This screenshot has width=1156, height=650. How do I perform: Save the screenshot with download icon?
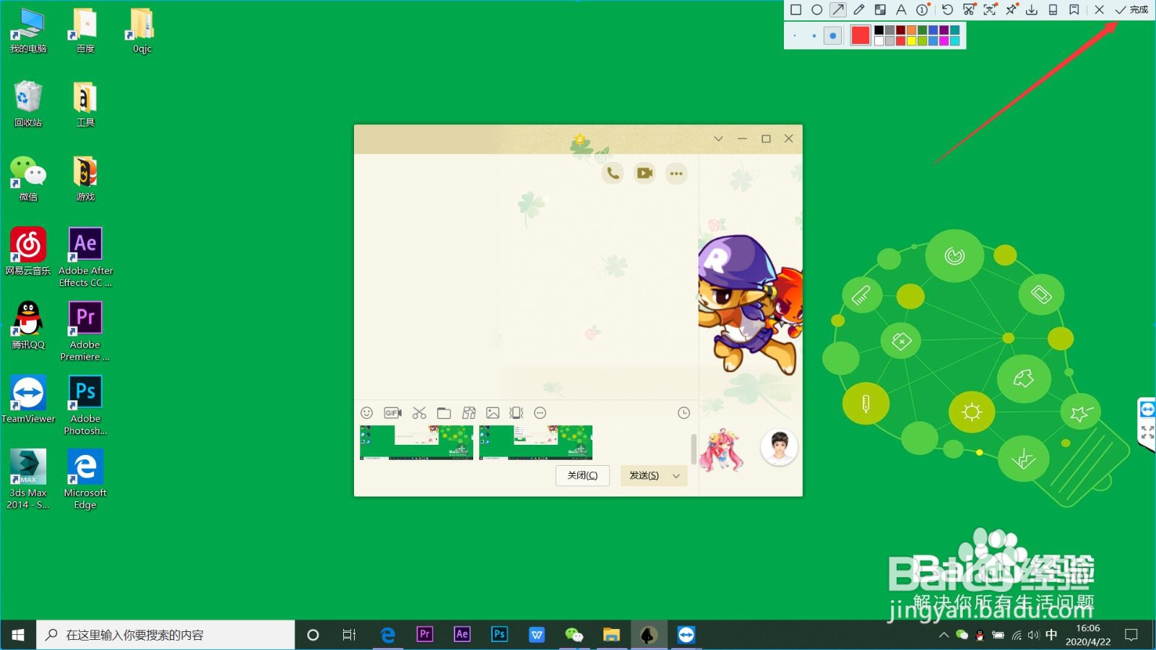click(x=1032, y=10)
